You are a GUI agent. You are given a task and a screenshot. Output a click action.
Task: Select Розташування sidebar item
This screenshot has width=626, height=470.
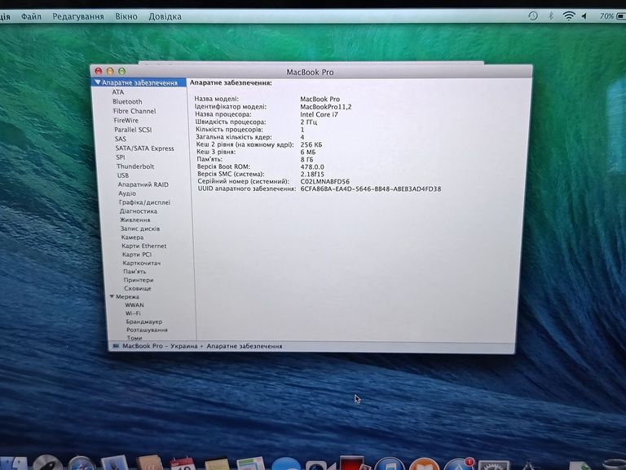(147, 330)
